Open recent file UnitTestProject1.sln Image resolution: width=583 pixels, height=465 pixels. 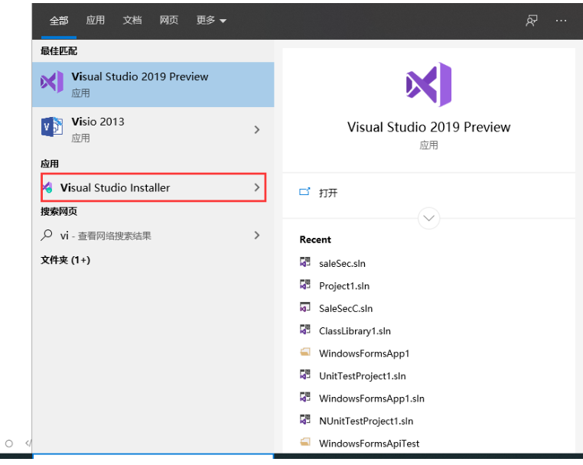363,376
